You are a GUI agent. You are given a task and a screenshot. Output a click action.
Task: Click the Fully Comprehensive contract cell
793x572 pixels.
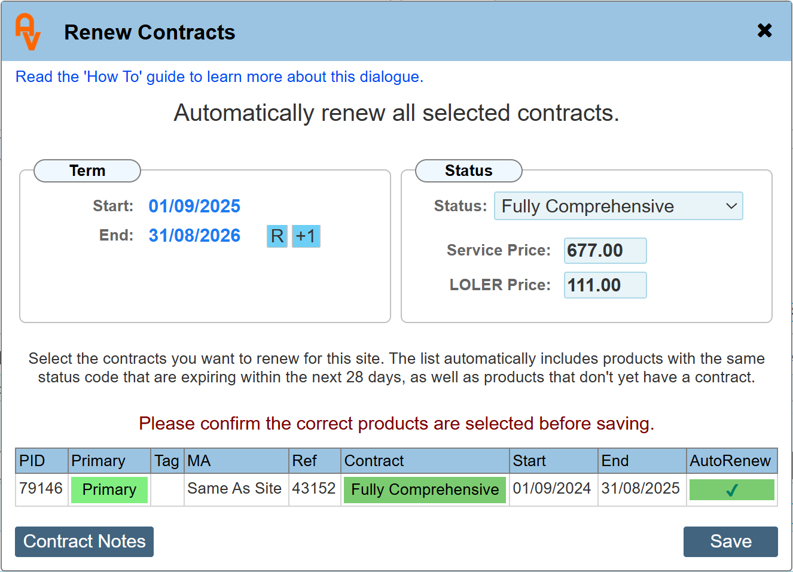[425, 490]
